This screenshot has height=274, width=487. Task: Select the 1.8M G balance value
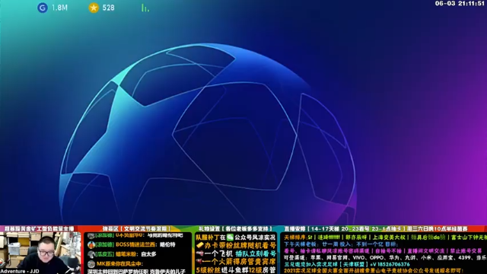click(x=59, y=8)
